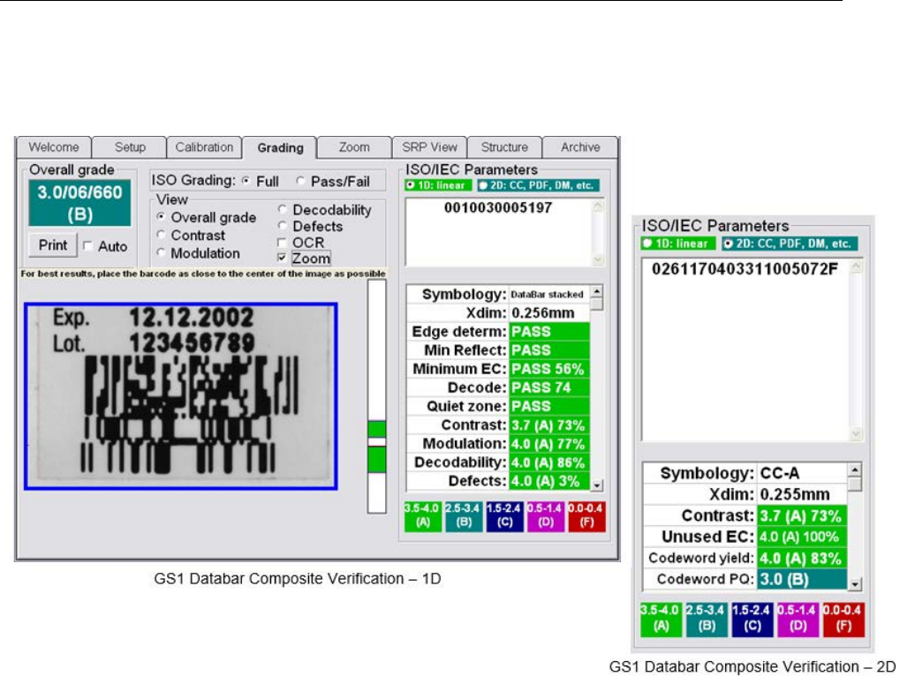Click green 3.5-4.0 (A) swatch in 1D panel
This screenshot has width=900, height=684.
coord(422,515)
